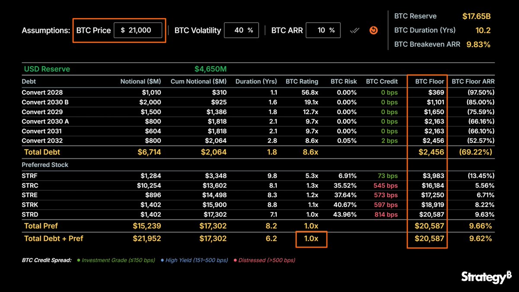The image size is (519, 292).
Task: Click the Duration (Yrs) column header
Action: click(x=256, y=81)
